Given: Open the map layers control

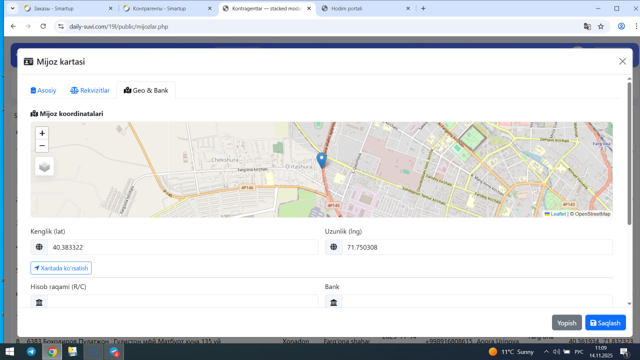Looking at the screenshot, I should (44, 166).
